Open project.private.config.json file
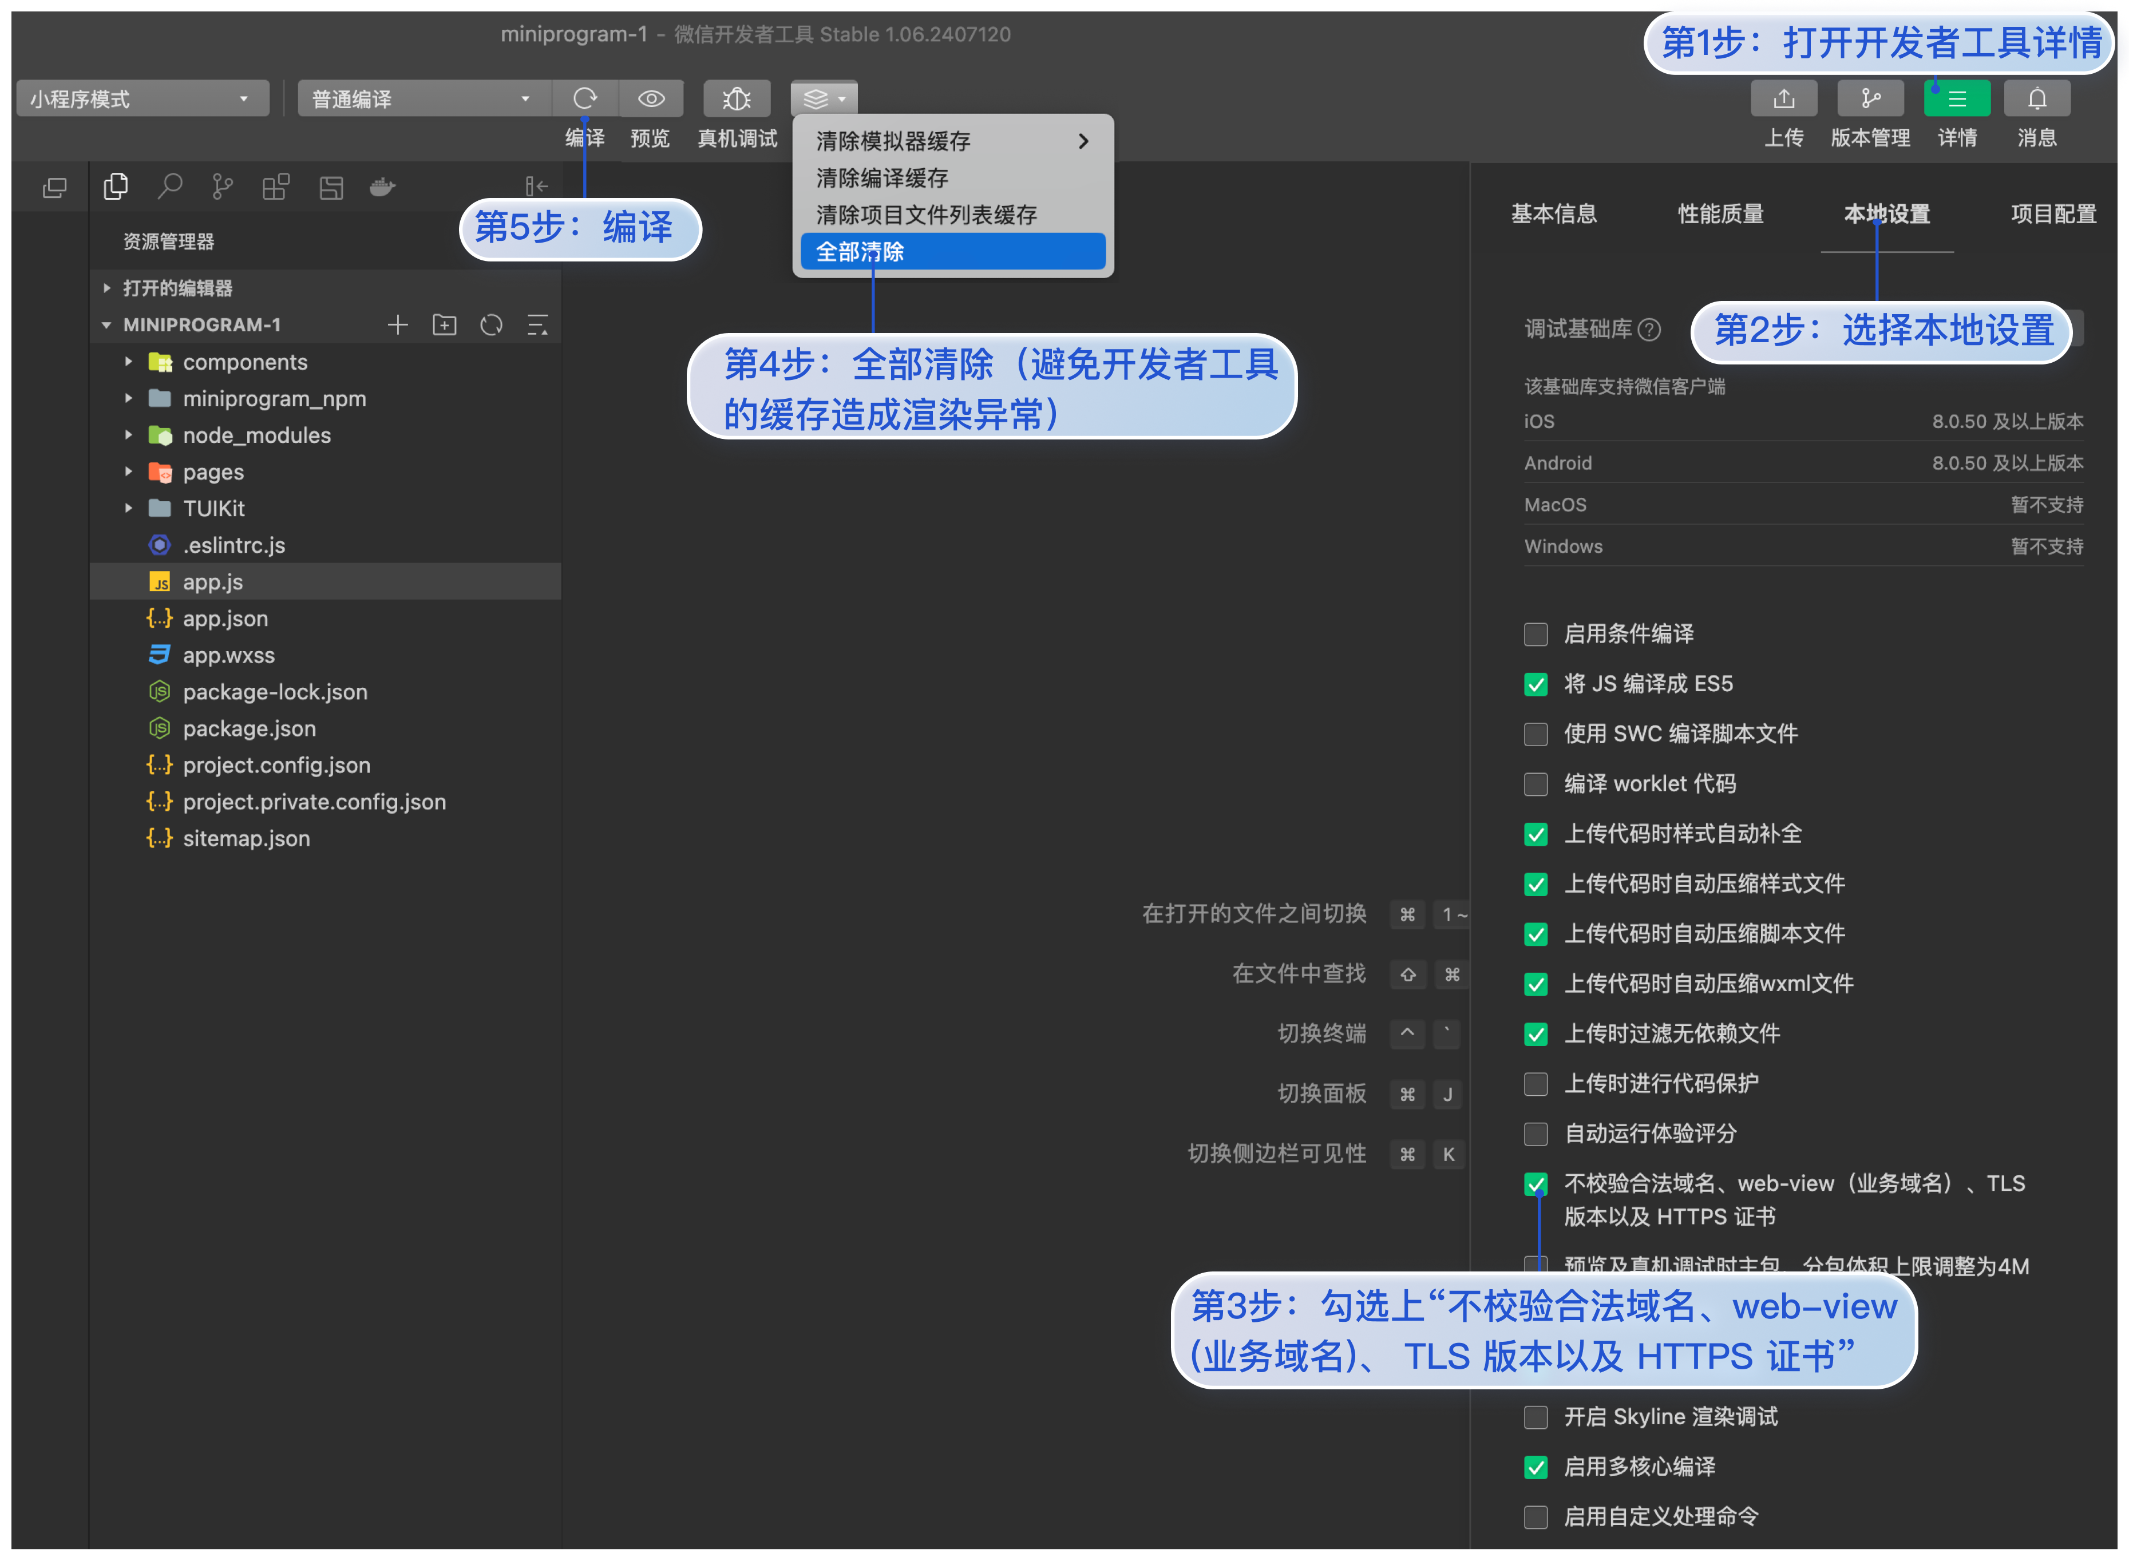 (x=326, y=802)
